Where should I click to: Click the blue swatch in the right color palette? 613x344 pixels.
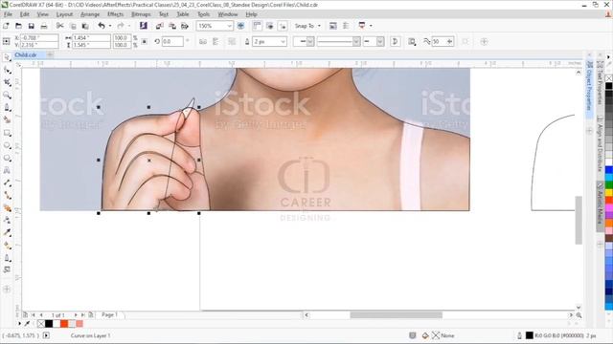coord(609,170)
